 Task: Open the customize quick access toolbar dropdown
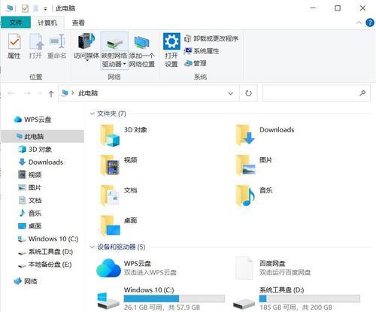(45, 9)
